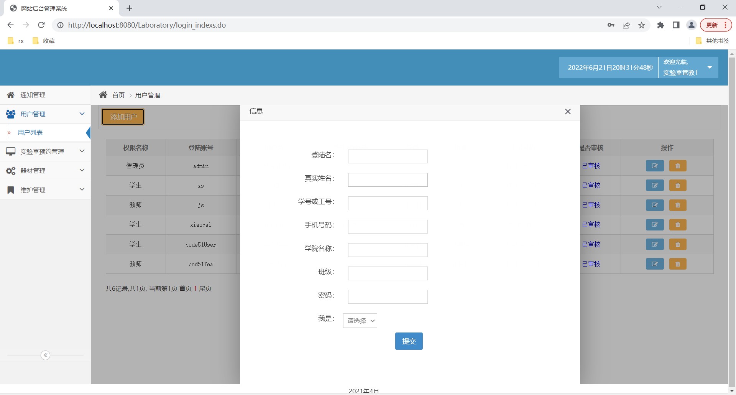736x395 pixels.
Task: Collapse the sidebar with double-arrow icon
Action: pyautogui.click(x=46, y=355)
